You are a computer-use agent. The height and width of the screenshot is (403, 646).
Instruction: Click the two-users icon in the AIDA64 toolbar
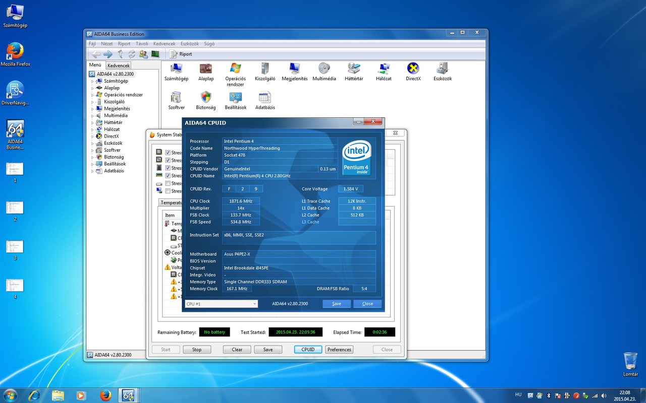(143, 54)
